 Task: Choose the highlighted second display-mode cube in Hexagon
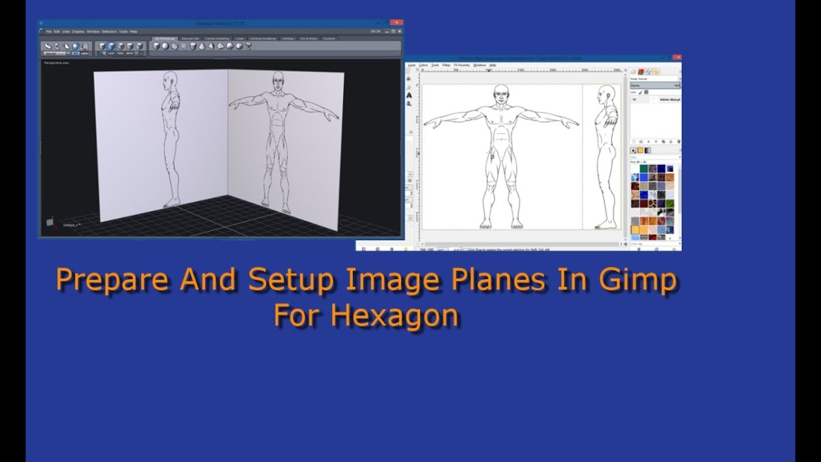[112, 46]
